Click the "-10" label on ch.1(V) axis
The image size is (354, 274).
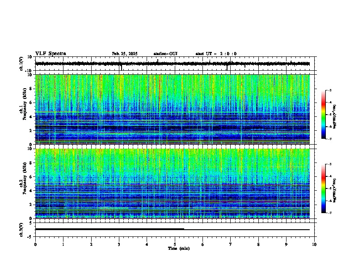(29, 71)
